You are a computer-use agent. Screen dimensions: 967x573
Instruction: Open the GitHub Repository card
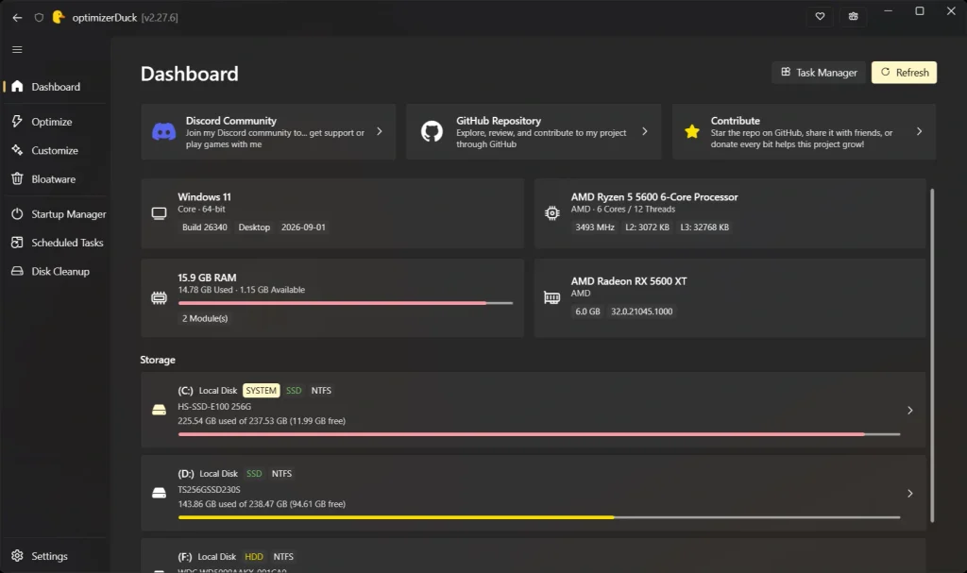534,132
